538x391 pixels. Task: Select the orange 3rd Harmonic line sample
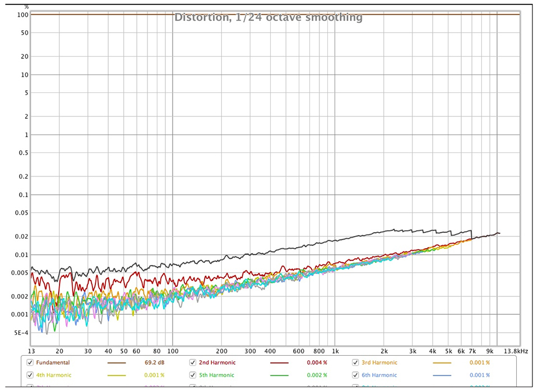442,363
